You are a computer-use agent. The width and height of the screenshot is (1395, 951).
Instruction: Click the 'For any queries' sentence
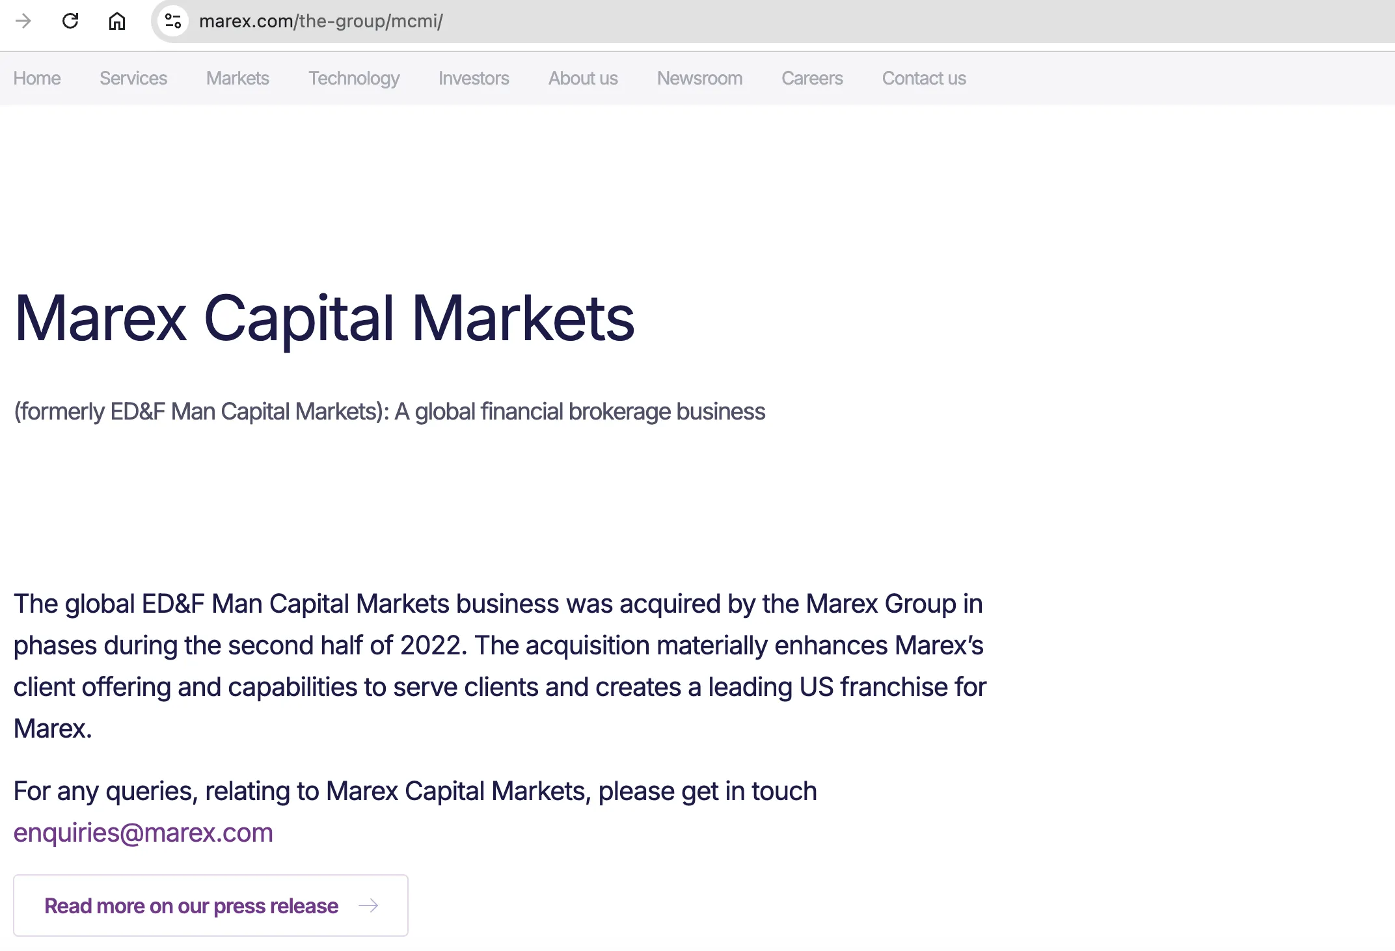pos(415,792)
